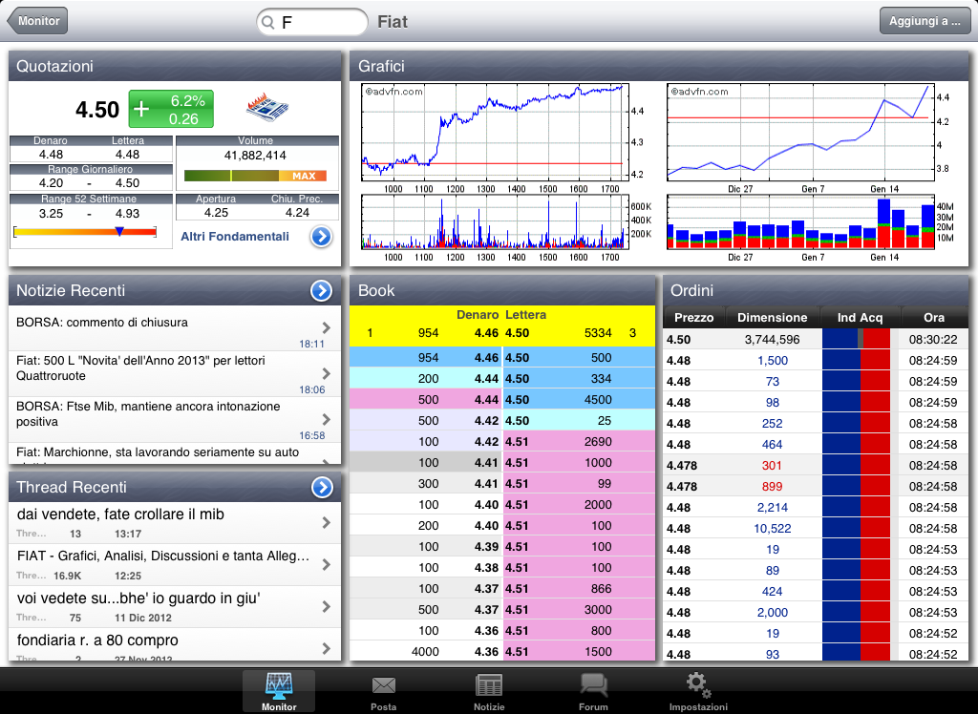978x714 pixels.
Task: Open chevron for 'FIAT - Grafici, Analisi' thread
Action: click(x=327, y=564)
